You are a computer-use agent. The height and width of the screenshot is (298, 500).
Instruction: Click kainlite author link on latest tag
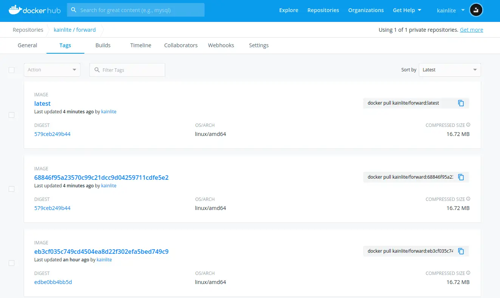(109, 112)
